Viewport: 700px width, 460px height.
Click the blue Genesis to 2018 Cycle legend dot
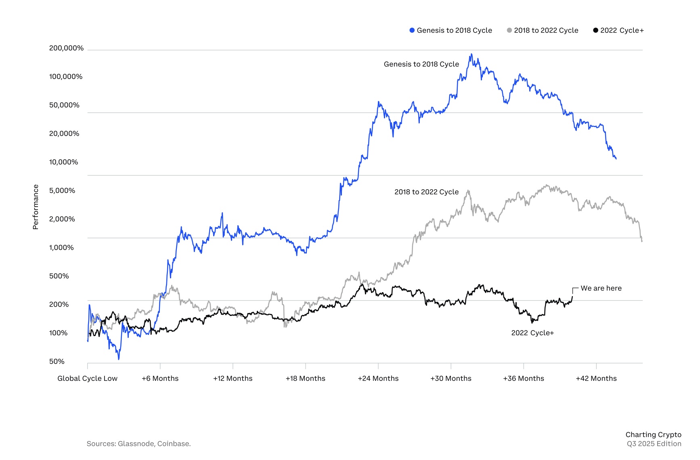(x=412, y=30)
